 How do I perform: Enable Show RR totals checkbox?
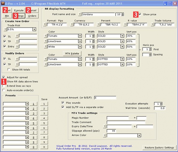pyautogui.click(x=9, y=69)
